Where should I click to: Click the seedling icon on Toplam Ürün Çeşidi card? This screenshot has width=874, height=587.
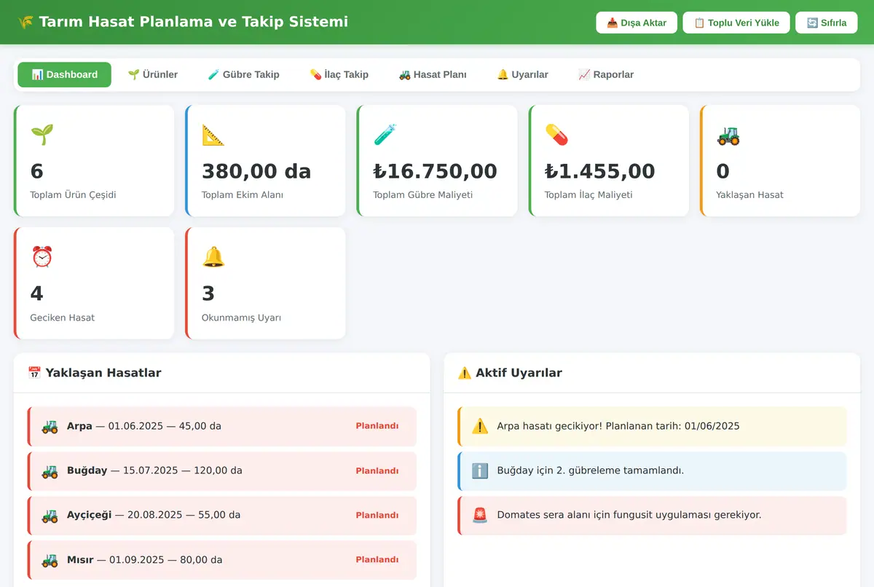(42, 135)
